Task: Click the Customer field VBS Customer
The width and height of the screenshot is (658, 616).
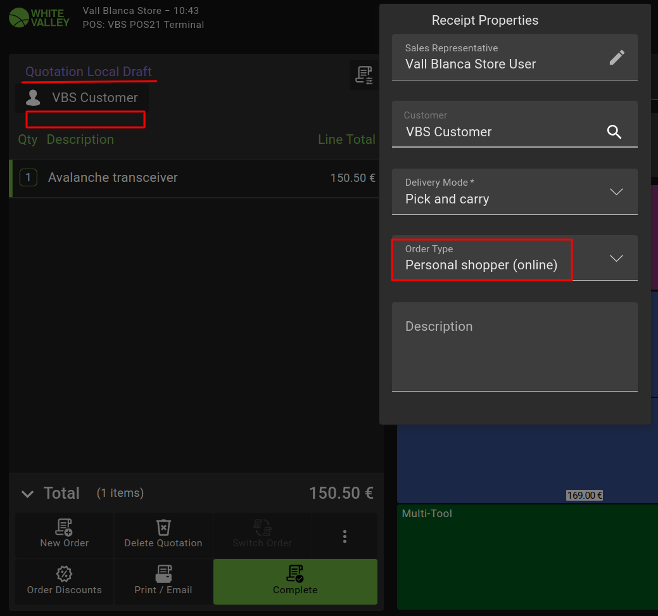Action: point(500,132)
